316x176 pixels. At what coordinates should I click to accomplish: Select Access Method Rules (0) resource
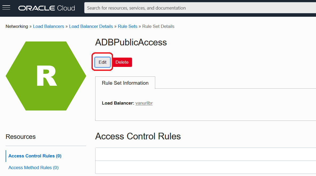point(33,168)
